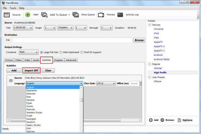Image resolution: width=201 pixels, height=134 pixels.
Task: Open the Chapters mode dropdown
Action: pos(66,28)
